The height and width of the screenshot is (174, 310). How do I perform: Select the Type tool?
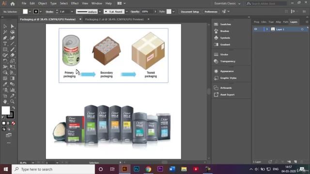tap(5, 43)
